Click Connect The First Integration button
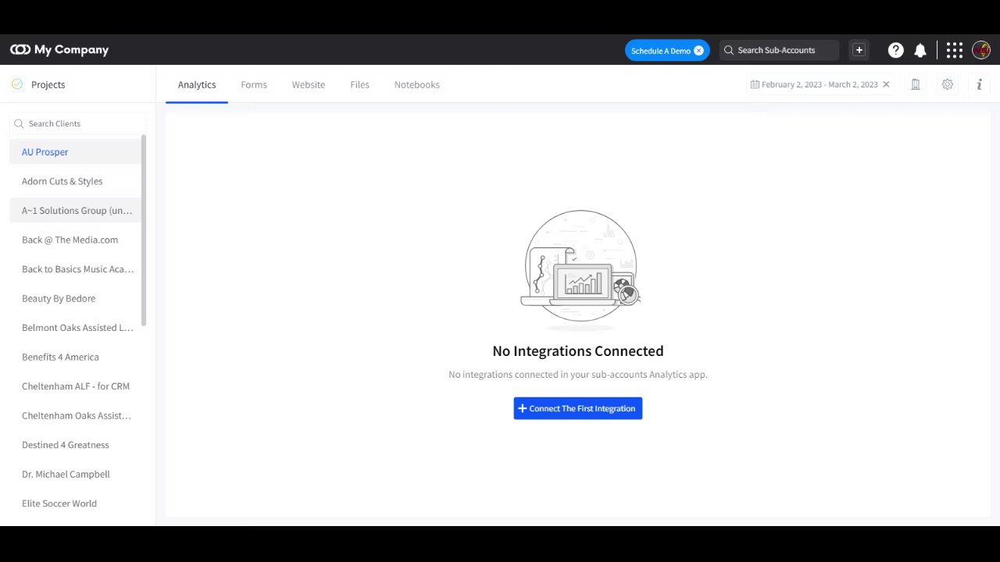 578,408
